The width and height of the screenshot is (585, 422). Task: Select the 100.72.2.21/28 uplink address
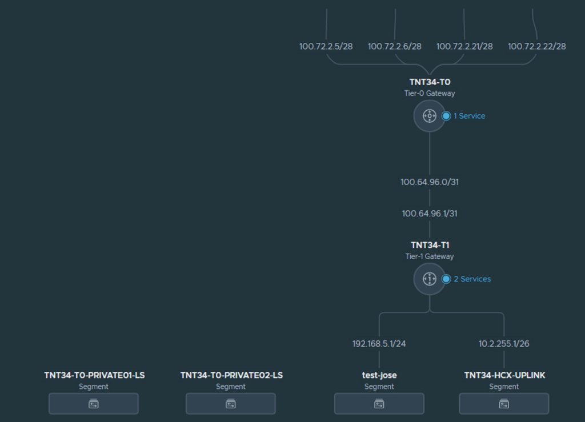click(464, 46)
